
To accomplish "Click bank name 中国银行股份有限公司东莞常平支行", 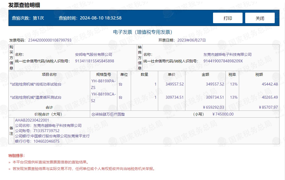I will tap(60, 136).
